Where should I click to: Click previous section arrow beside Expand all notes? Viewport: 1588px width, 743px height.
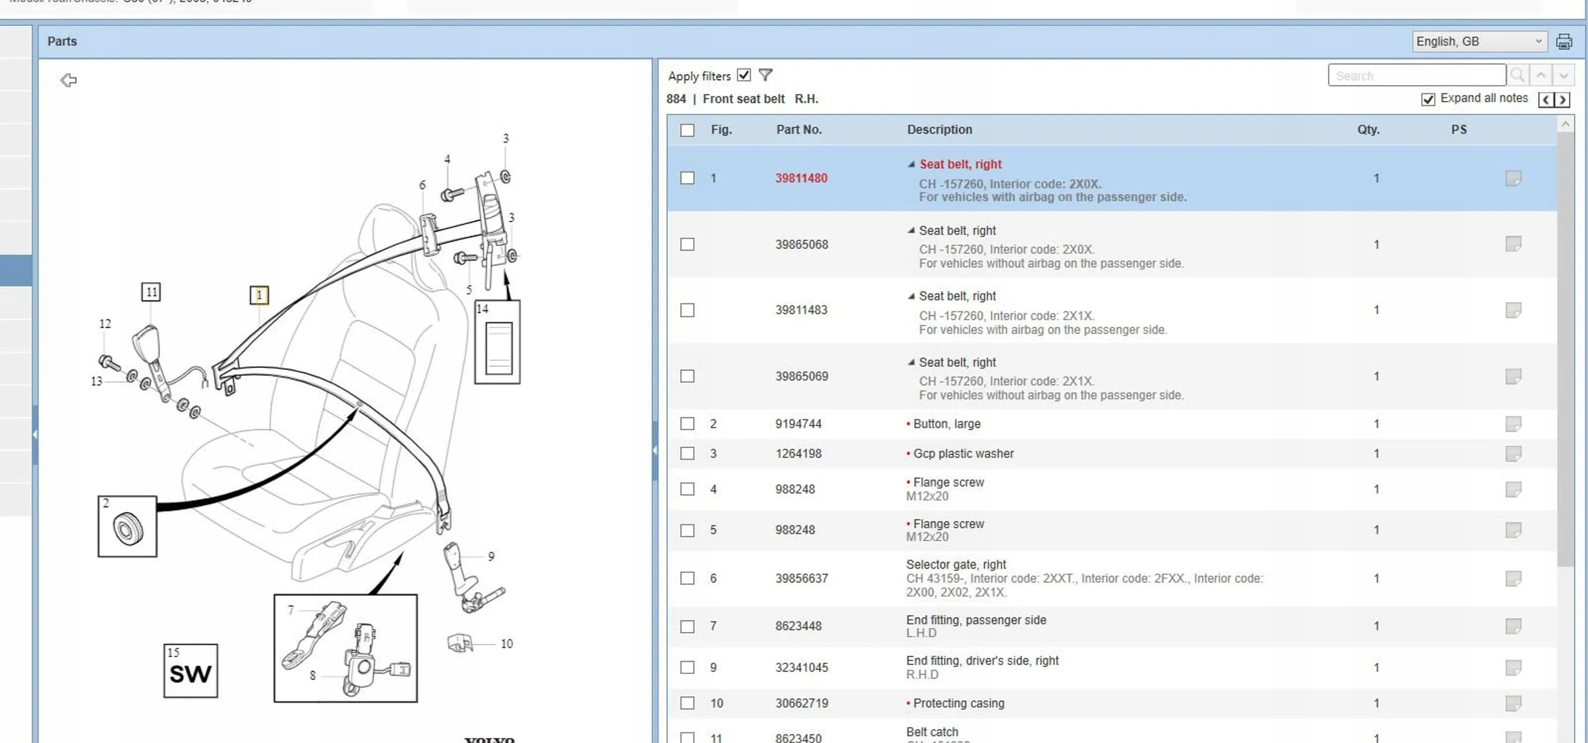1546,100
